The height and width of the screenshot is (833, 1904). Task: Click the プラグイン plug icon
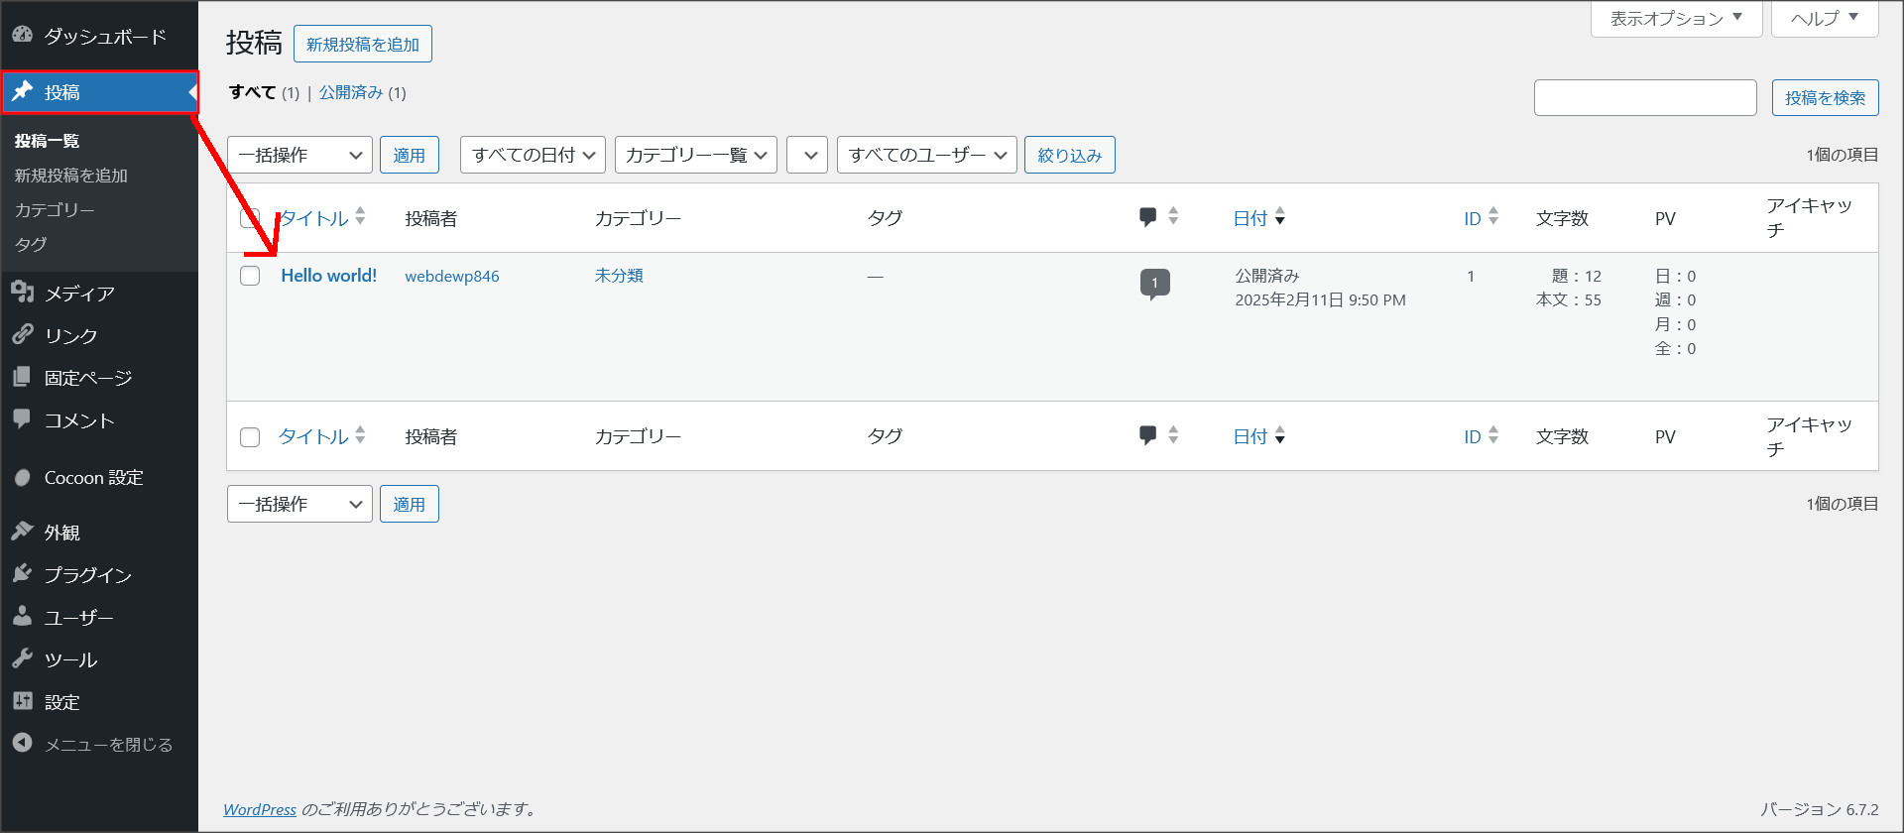22,574
